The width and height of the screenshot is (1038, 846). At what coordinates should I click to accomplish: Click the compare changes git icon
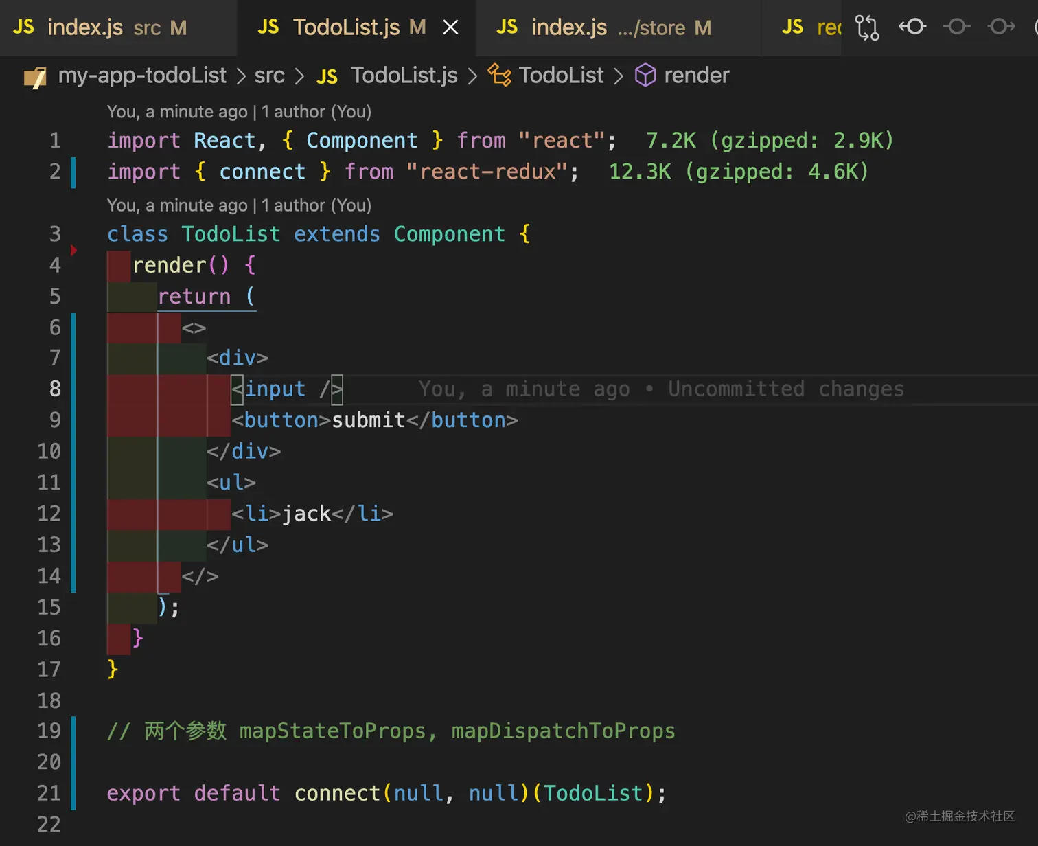866,27
